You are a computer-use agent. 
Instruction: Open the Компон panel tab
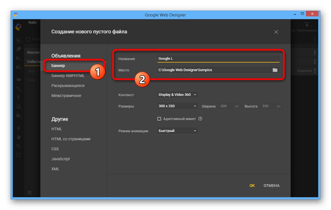coord(305,71)
